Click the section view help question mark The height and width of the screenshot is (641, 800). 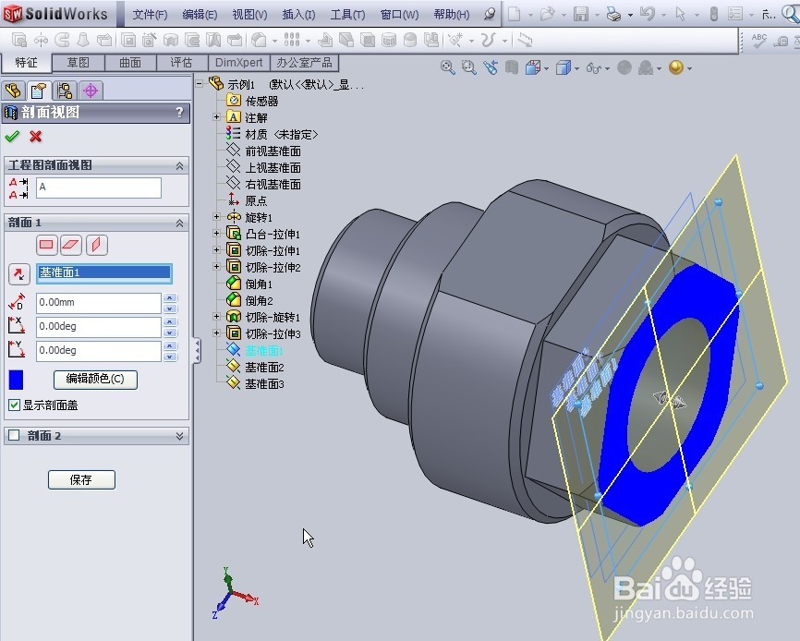click(179, 112)
